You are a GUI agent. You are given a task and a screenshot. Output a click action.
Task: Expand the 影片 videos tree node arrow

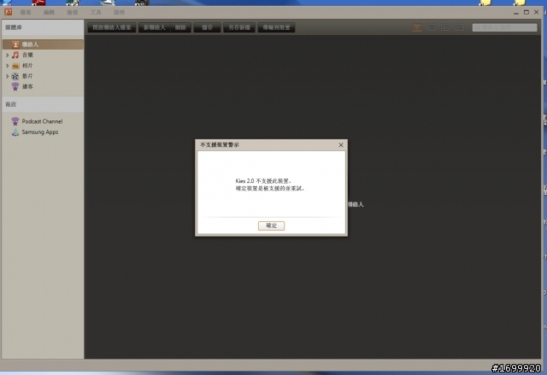(7, 76)
